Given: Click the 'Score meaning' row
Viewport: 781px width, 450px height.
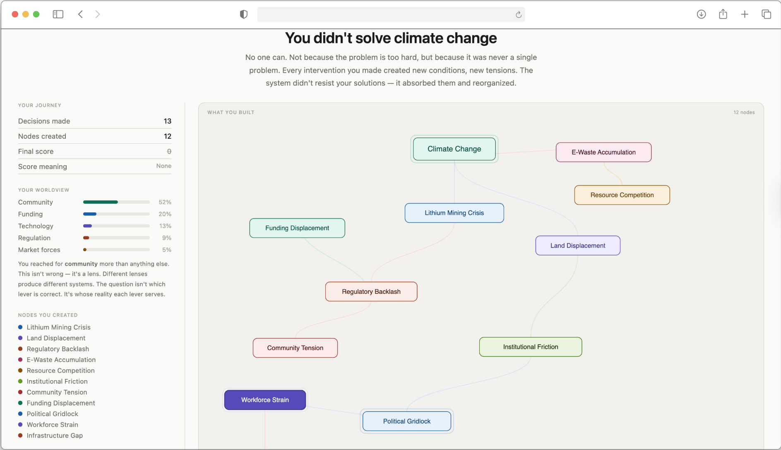Looking at the screenshot, I should (95, 167).
